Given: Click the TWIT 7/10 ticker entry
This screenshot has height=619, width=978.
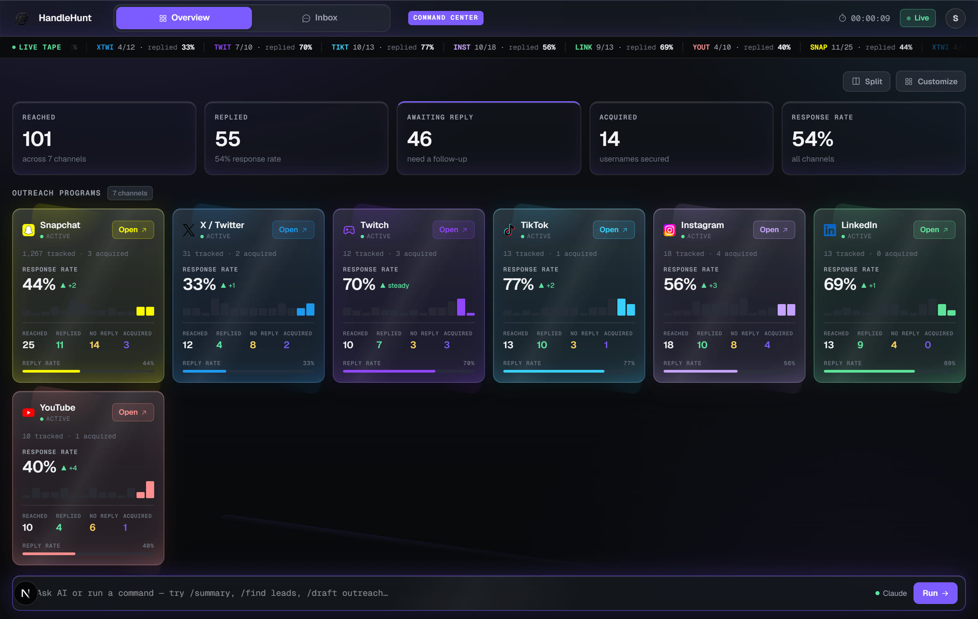Looking at the screenshot, I should (263, 47).
